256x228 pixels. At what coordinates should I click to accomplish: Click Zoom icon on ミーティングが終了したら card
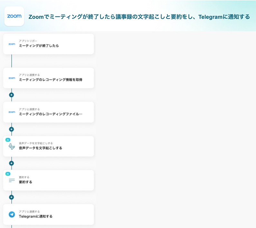12,44
